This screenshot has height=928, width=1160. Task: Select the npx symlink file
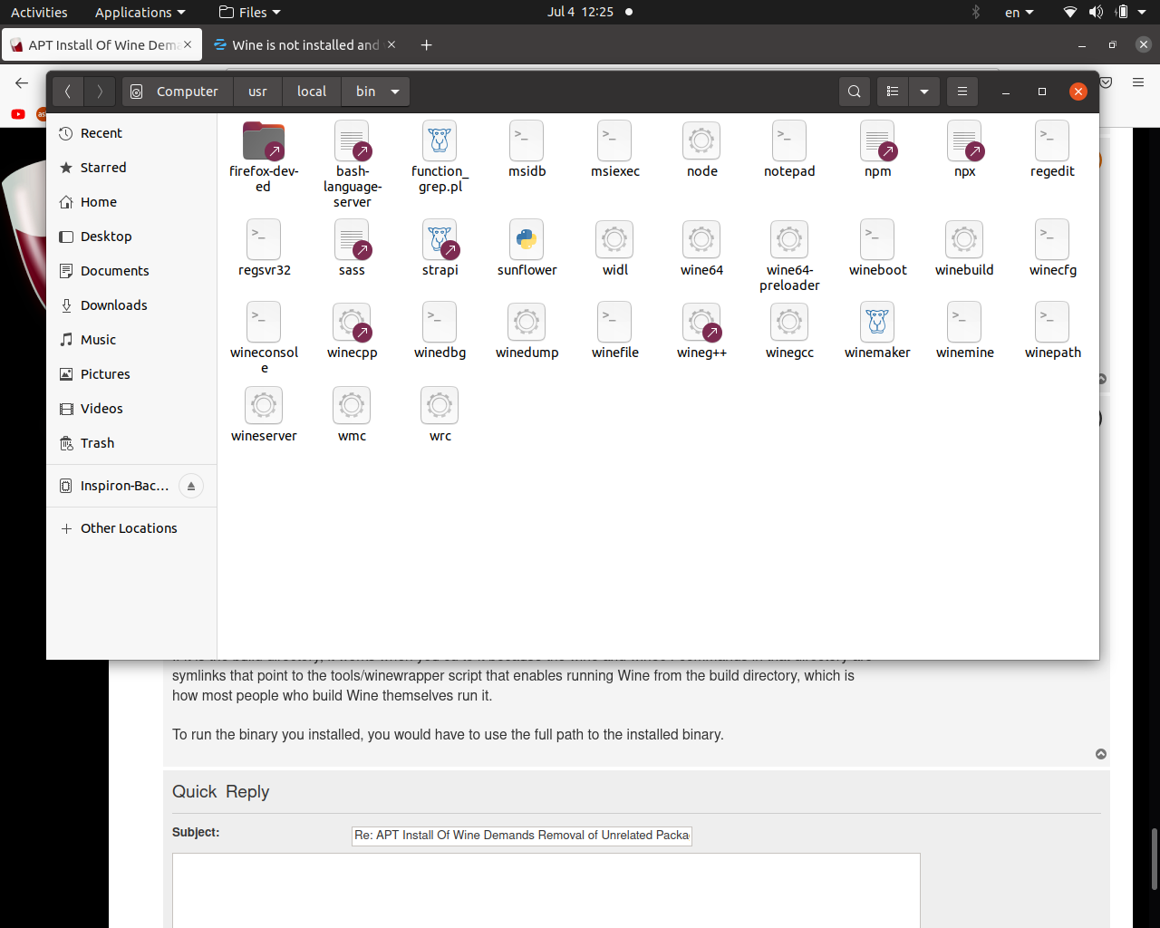[x=965, y=141]
